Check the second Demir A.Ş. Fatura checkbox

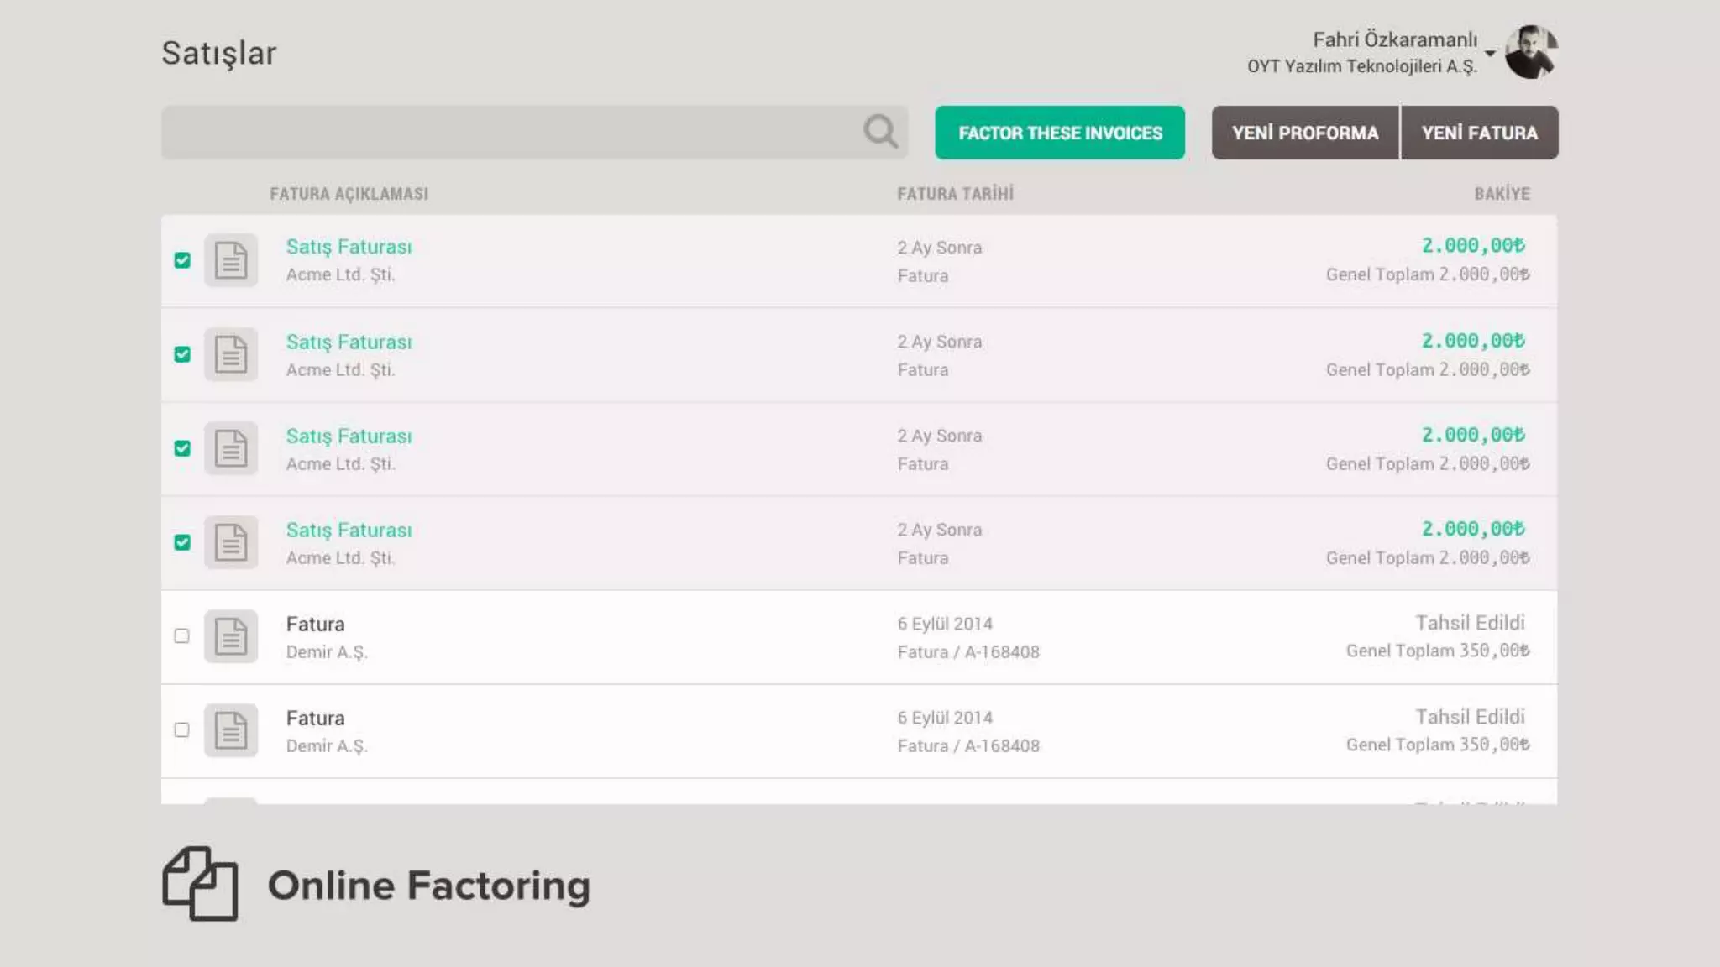(181, 729)
